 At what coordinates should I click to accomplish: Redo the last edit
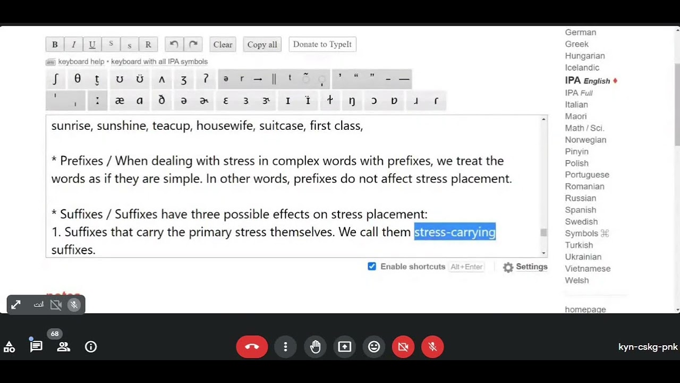pyautogui.click(x=193, y=44)
